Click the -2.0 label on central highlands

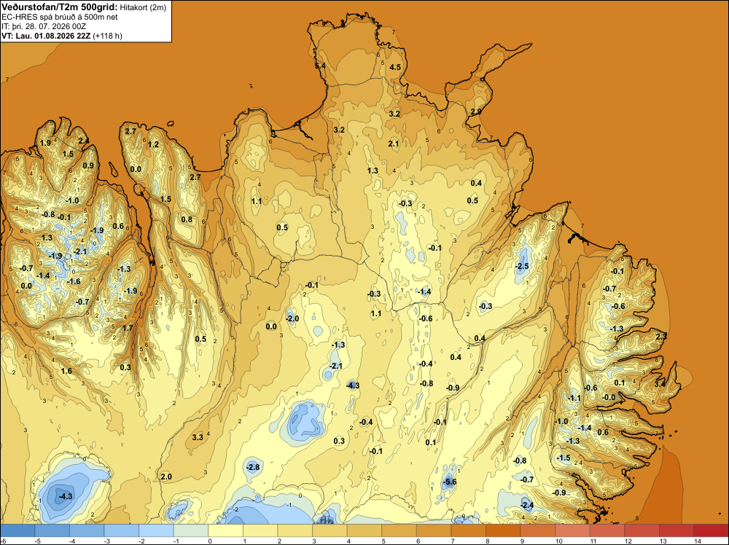point(292,318)
